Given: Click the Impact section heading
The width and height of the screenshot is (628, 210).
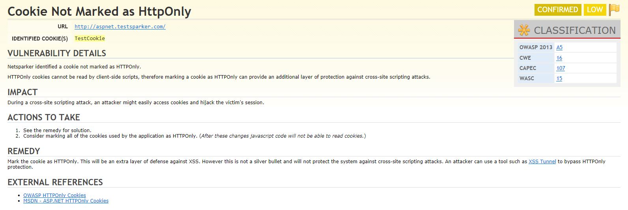Looking at the screenshot, I should [x=22, y=92].
